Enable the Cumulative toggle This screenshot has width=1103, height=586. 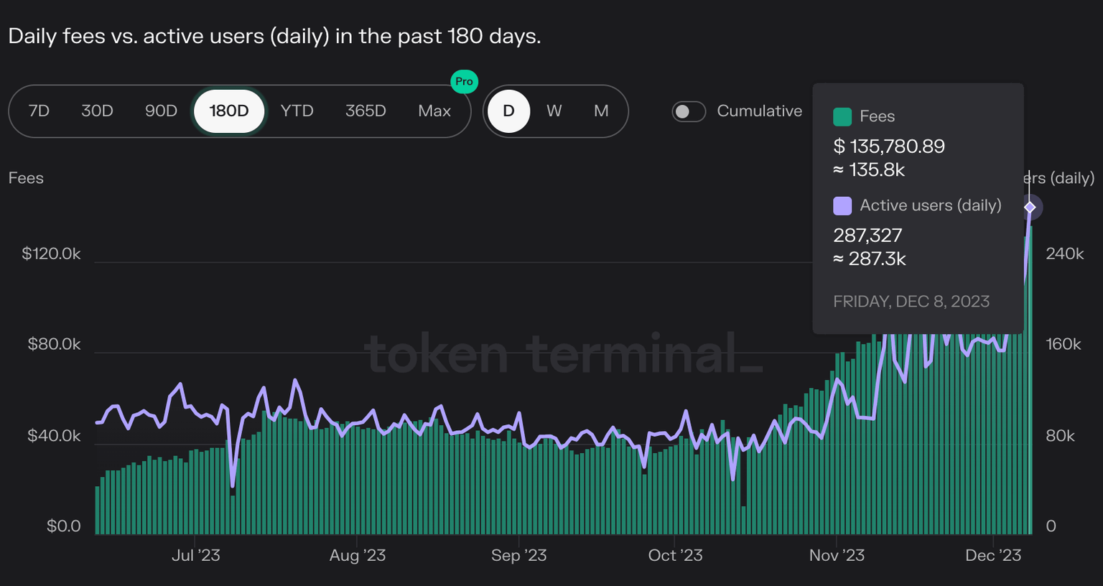689,111
